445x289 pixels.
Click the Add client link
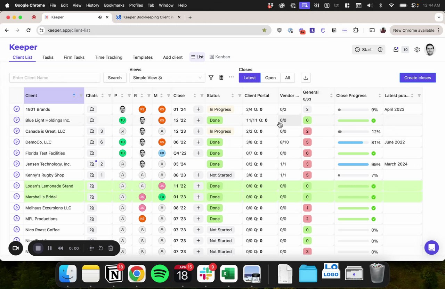[x=173, y=57]
